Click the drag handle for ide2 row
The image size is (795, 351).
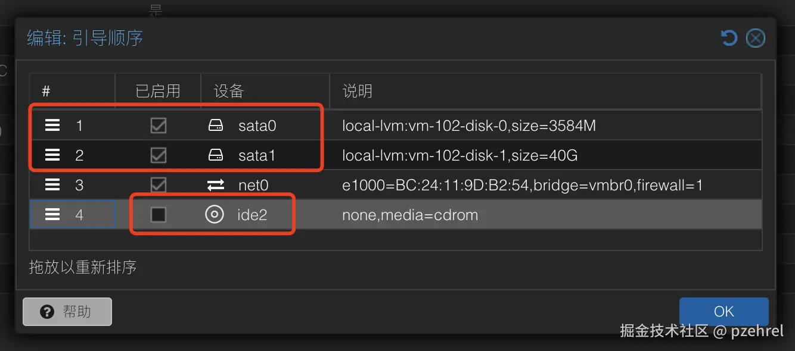tap(52, 214)
